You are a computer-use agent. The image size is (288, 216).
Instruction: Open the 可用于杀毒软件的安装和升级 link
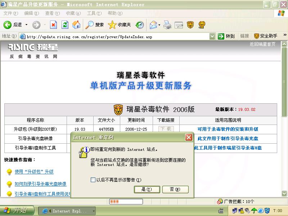point(228,129)
